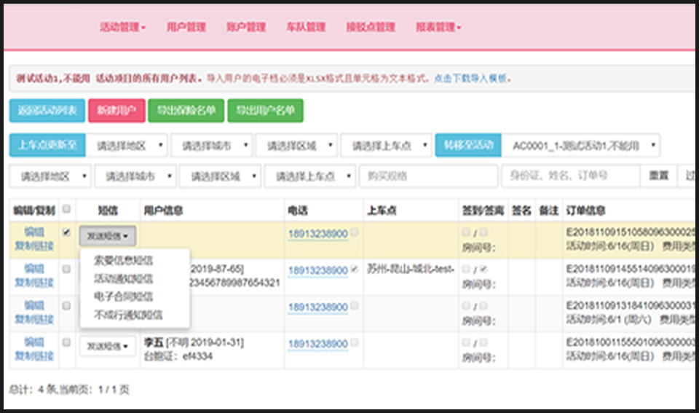Select 不成行通知短信 menu option
Screen dimensions: 699x413
click(x=128, y=315)
